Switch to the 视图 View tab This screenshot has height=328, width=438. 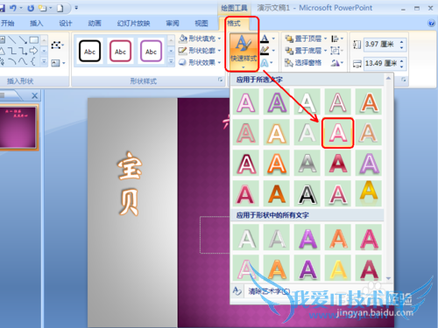(x=201, y=24)
